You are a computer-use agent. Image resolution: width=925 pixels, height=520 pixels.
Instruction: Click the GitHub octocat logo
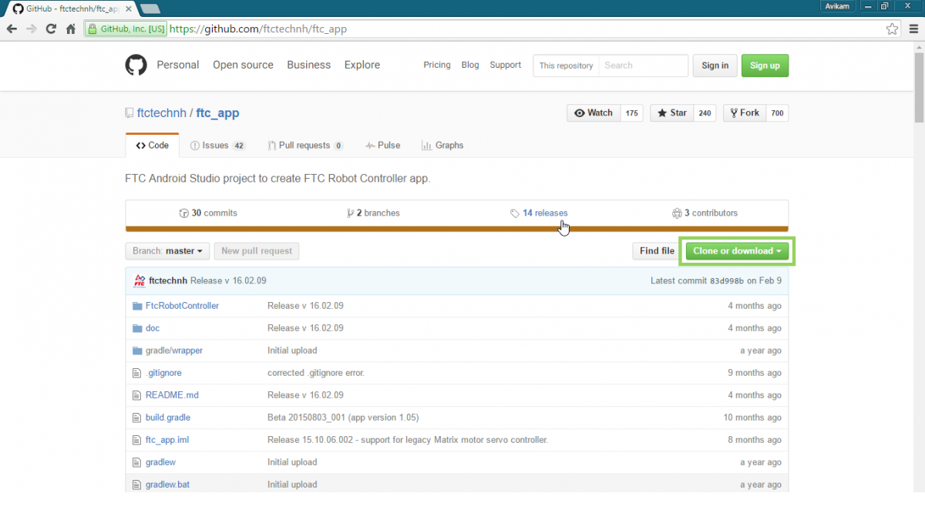[x=136, y=65]
